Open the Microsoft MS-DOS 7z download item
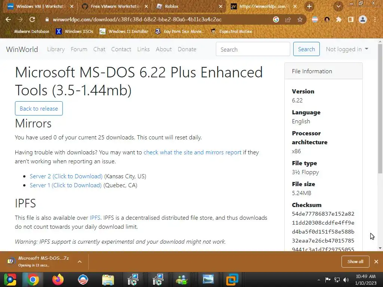383x287 pixels. click(x=39, y=261)
